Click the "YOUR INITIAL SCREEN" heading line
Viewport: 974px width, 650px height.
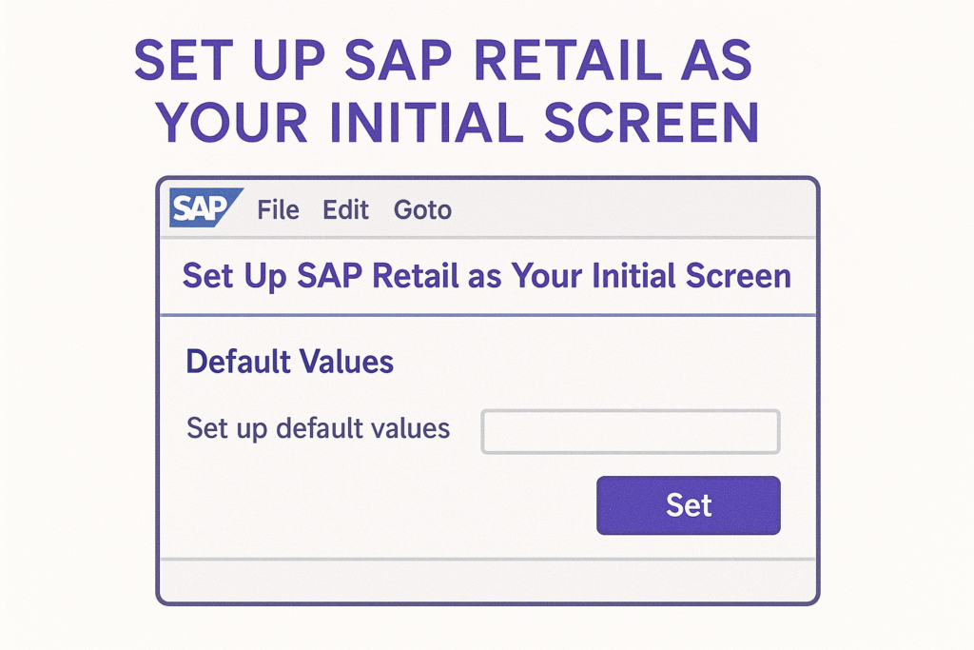pyautogui.click(x=457, y=123)
